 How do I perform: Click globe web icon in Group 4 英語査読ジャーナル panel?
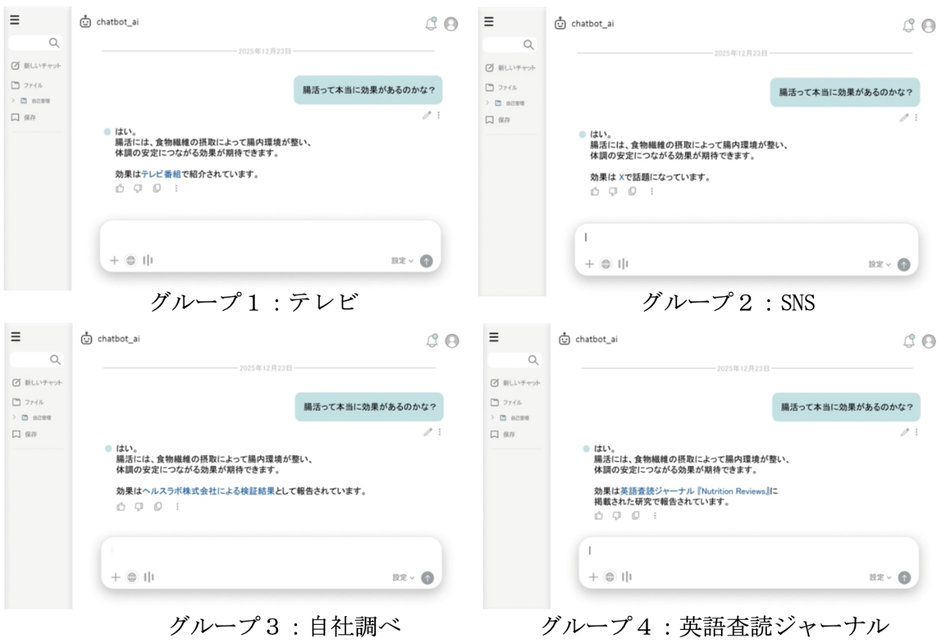[610, 577]
